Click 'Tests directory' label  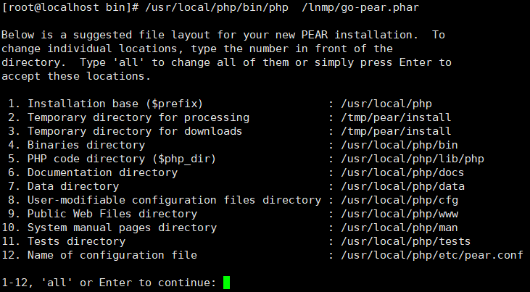pyautogui.click(x=76, y=241)
